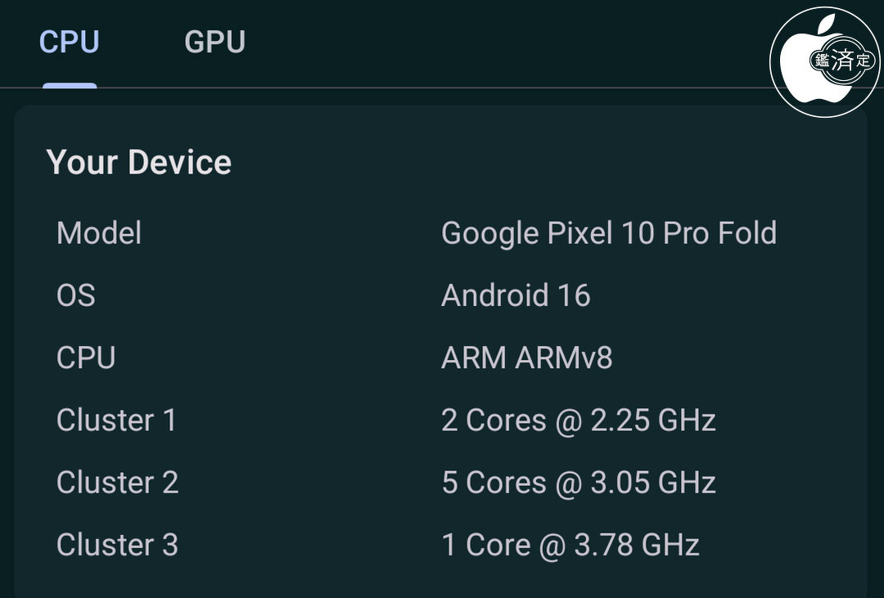Click the kanji badge on the Apple logo
The image size is (884, 598).
(841, 61)
